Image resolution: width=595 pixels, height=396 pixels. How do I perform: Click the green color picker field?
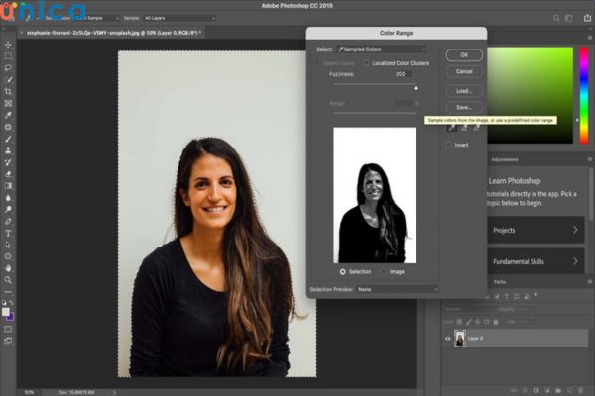coord(531,95)
